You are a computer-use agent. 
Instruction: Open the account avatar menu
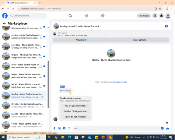[x=168, y=16]
